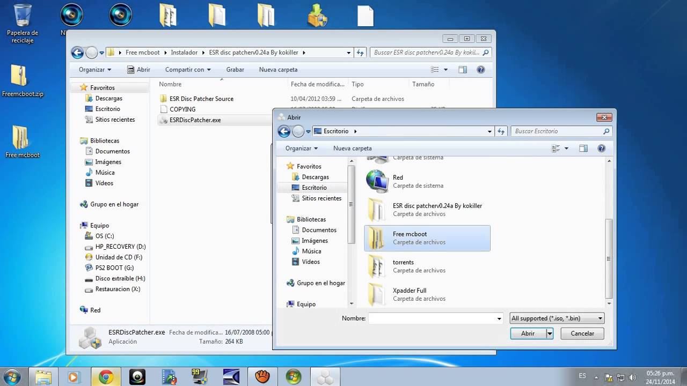Viewport: 687px width, 386px height.
Task: Open view options dropdown arrow in Abrir dialog
Action: point(566,149)
